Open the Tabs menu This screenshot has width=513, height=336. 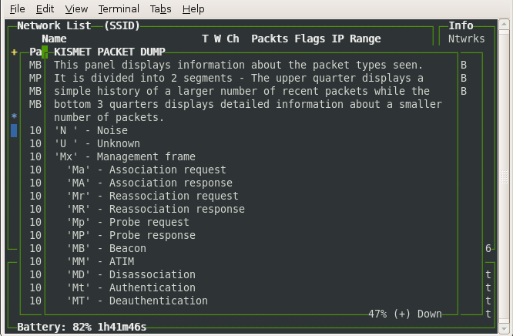pos(161,8)
